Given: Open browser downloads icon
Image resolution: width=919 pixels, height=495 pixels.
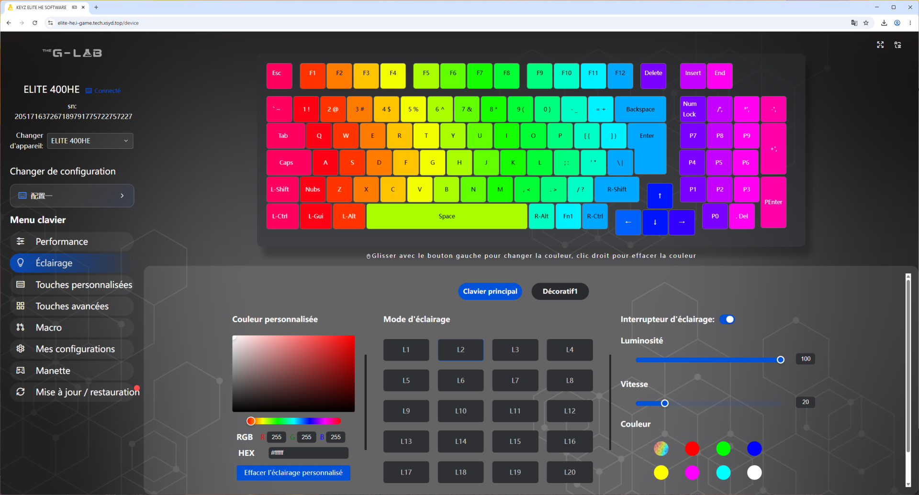Looking at the screenshot, I should (x=884, y=23).
